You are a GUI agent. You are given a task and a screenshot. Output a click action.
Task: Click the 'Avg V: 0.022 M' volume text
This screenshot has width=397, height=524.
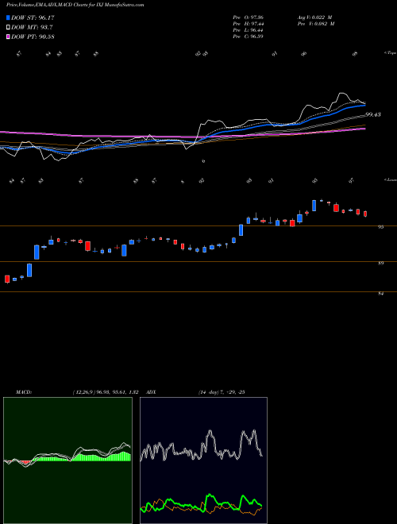click(316, 17)
